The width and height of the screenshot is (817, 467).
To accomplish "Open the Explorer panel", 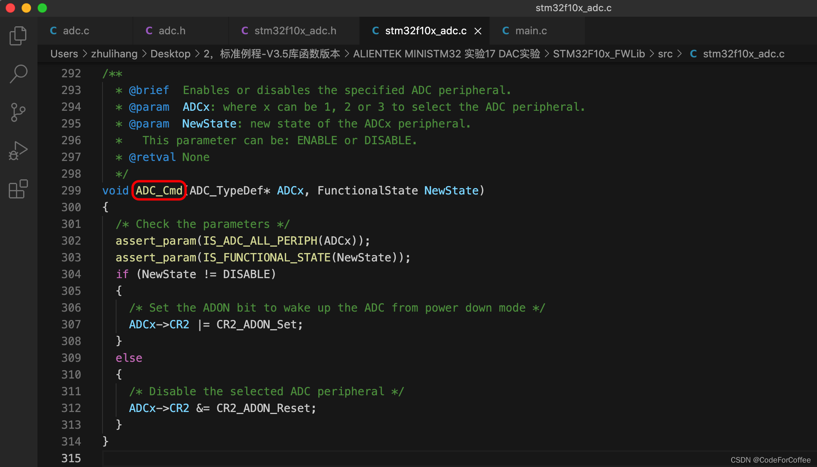I will (x=18, y=35).
